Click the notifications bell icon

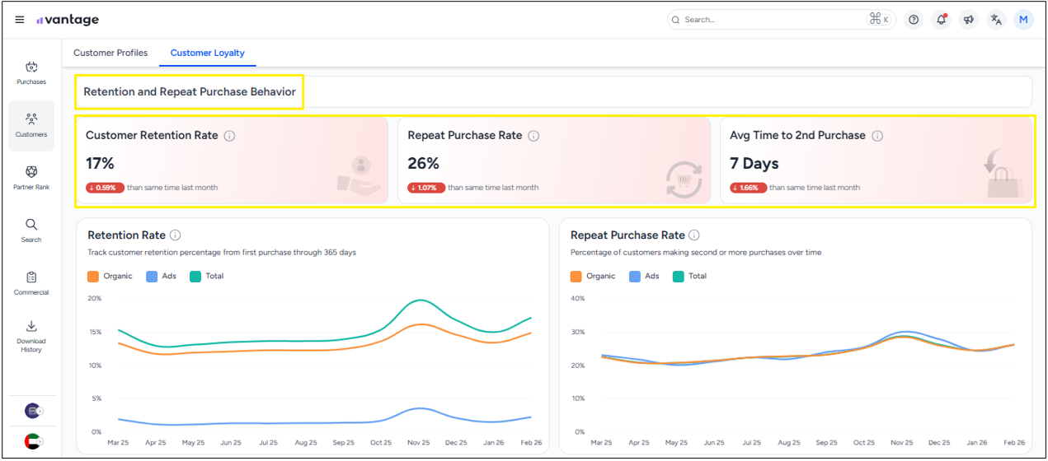(941, 20)
